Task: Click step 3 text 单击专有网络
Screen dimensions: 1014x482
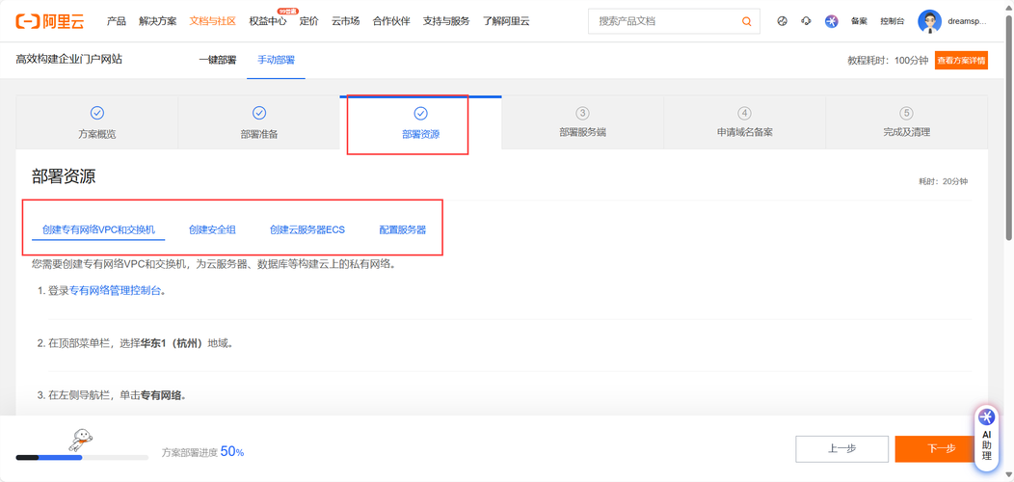Action: pos(153,394)
